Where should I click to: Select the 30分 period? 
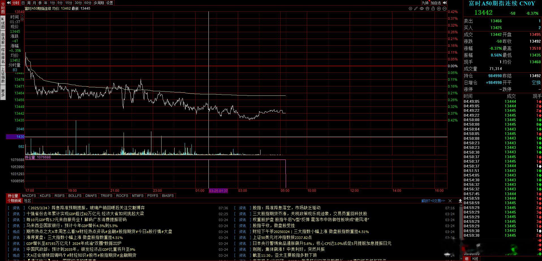pos(78,3)
